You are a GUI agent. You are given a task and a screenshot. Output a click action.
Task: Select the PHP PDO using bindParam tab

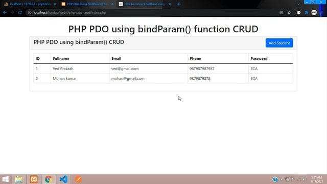tap(87, 4)
